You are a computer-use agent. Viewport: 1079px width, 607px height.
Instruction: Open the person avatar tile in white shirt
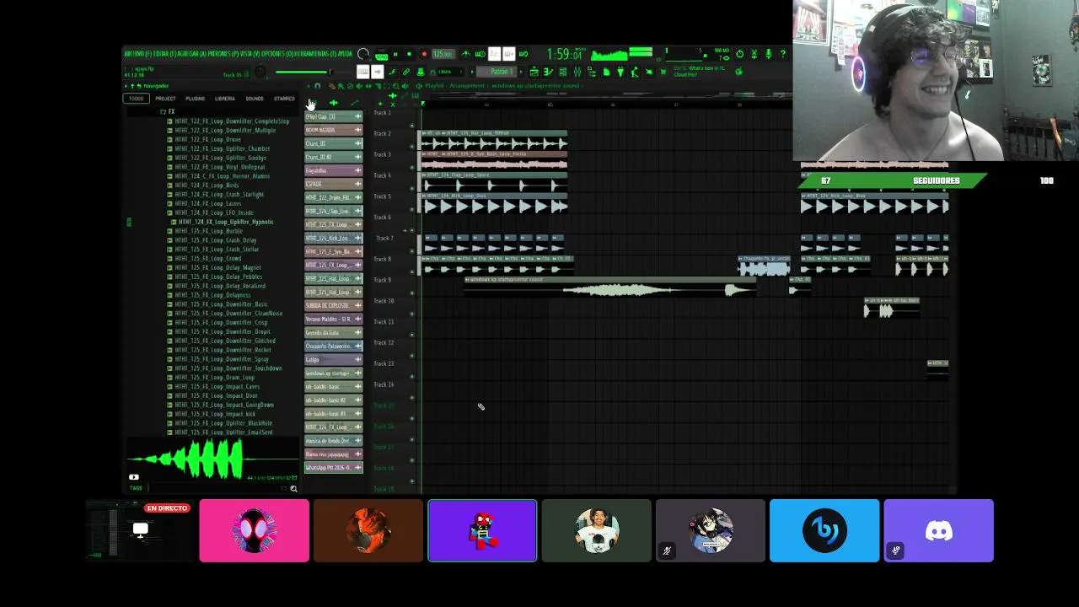[x=597, y=530]
